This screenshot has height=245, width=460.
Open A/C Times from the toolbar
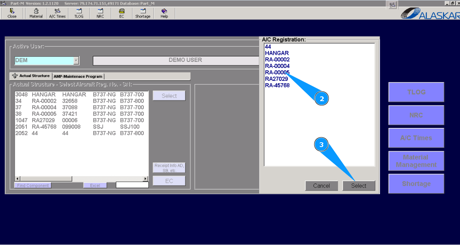[x=57, y=13]
